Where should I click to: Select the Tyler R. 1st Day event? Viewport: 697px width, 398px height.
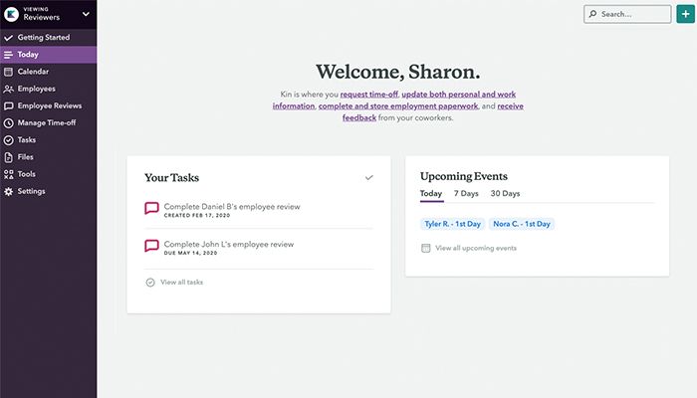tap(451, 224)
